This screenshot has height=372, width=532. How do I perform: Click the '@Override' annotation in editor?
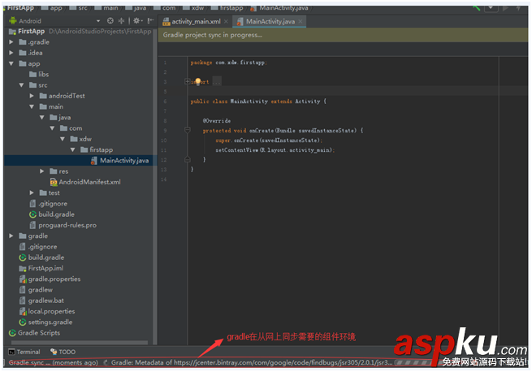tap(217, 121)
